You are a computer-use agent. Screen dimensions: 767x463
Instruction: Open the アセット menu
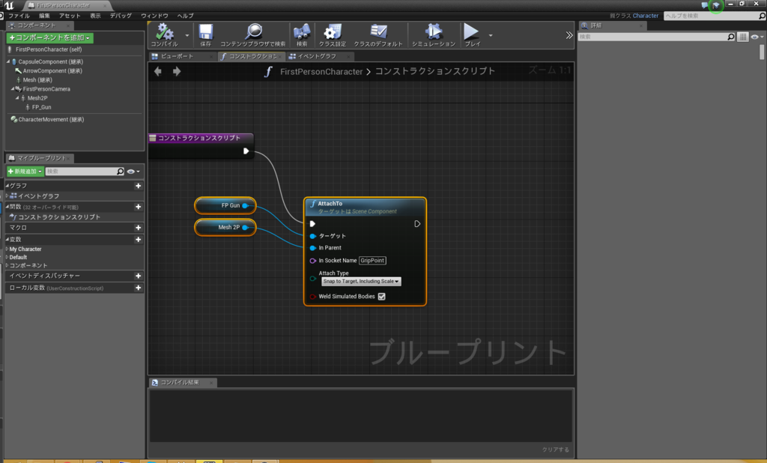pyautogui.click(x=70, y=16)
